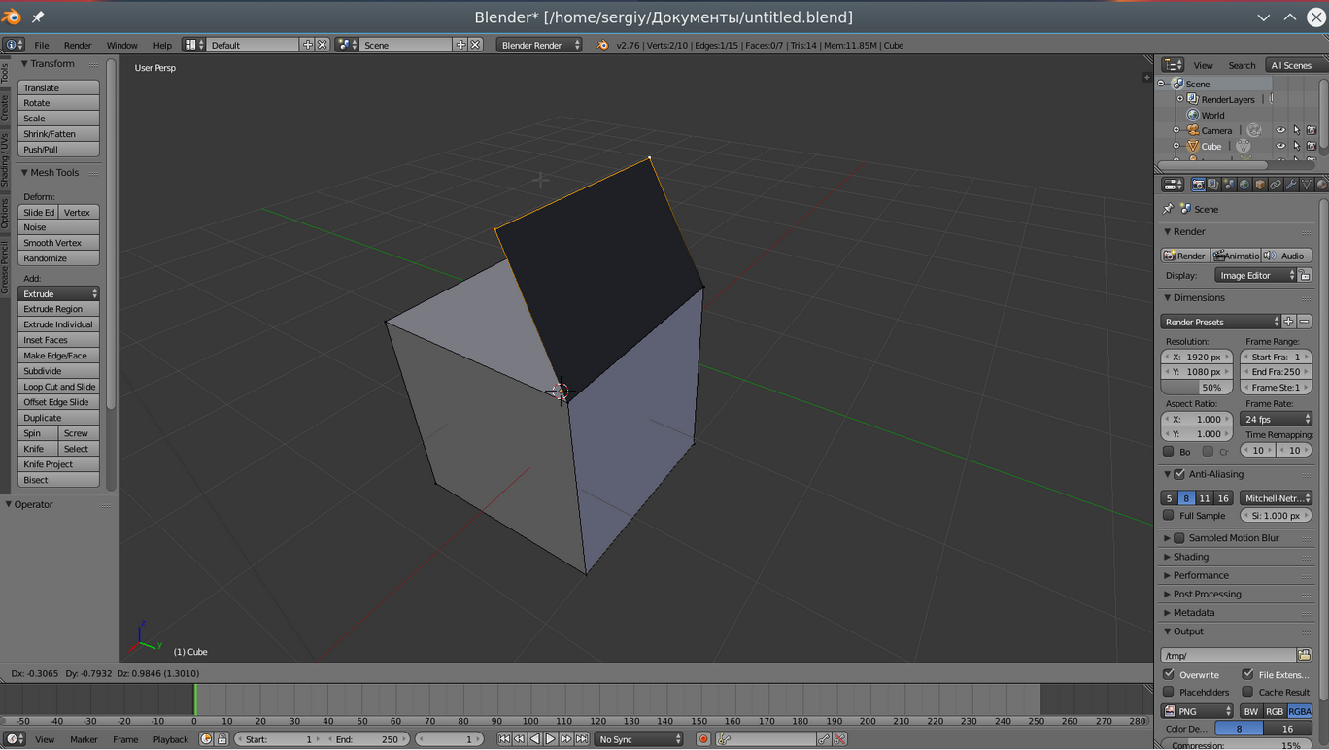Click the pin icon beside Scene

[1168, 209]
